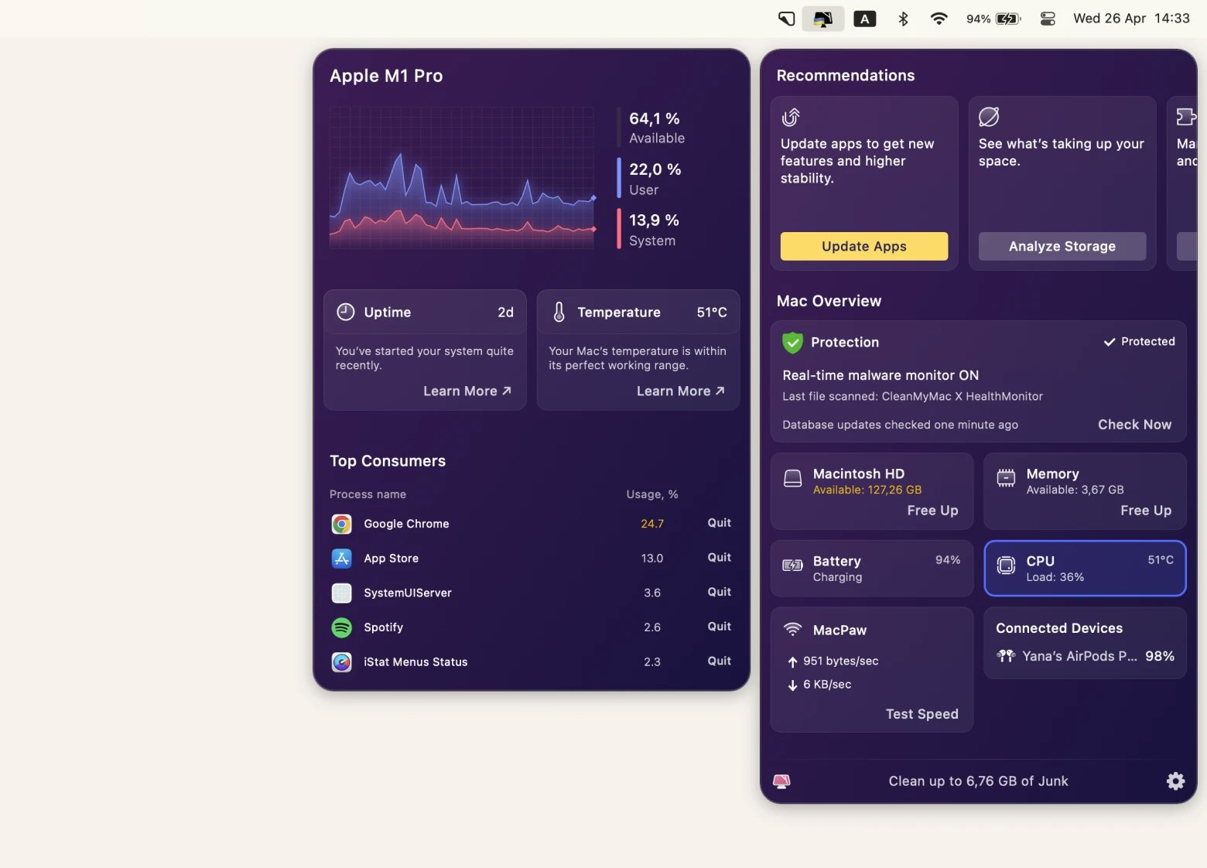Open the battery status menu
This screenshot has height=868, width=1207.
pos(993,19)
